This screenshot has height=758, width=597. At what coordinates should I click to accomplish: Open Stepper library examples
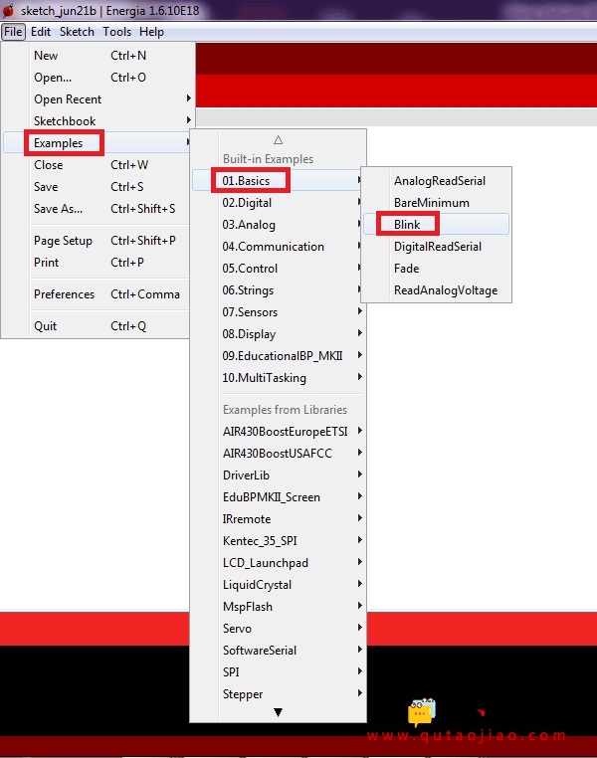[x=278, y=694]
